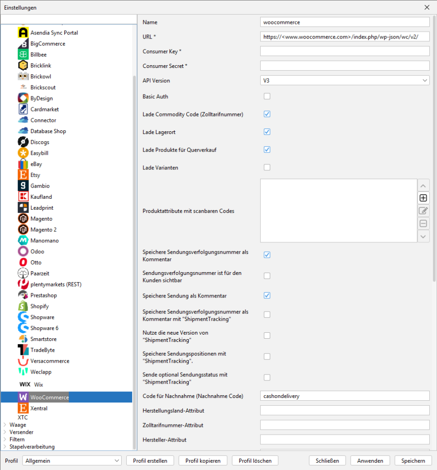Click the Discogs vinyl icon

(x=23, y=142)
